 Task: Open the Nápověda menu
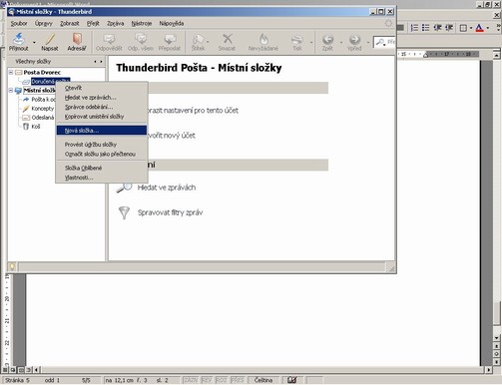(172, 24)
